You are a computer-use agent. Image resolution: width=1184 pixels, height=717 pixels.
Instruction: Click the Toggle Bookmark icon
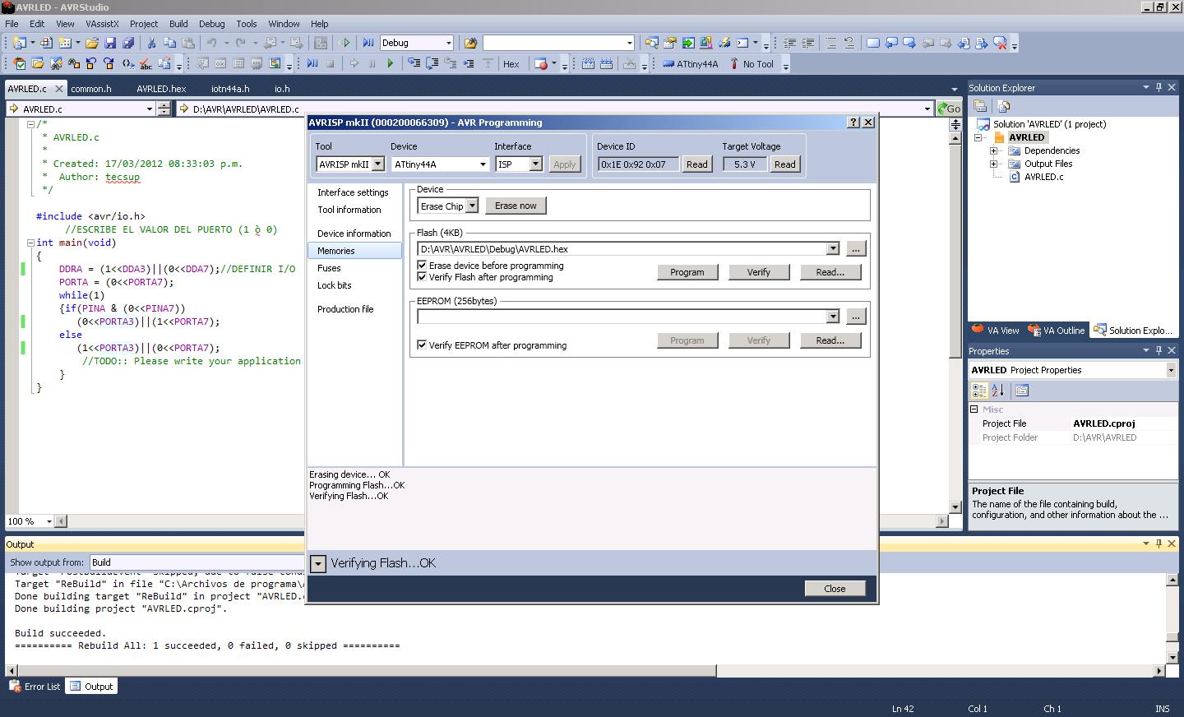click(873, 43)
